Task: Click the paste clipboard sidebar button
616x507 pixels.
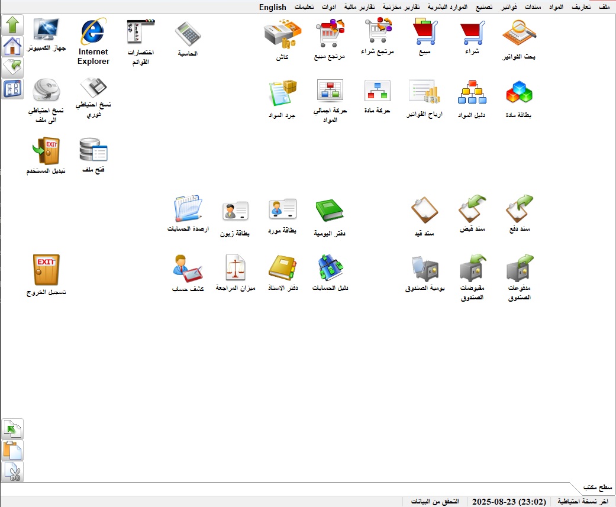Action: [12, 450]
